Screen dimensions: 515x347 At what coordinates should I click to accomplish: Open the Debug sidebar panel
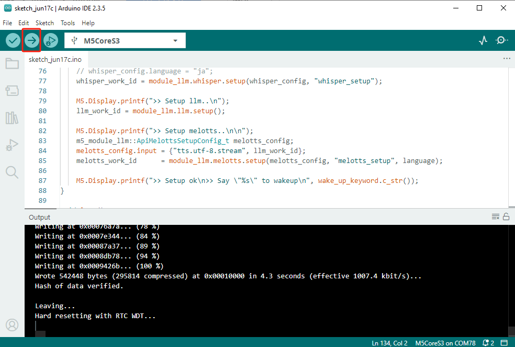pos(12,145)
